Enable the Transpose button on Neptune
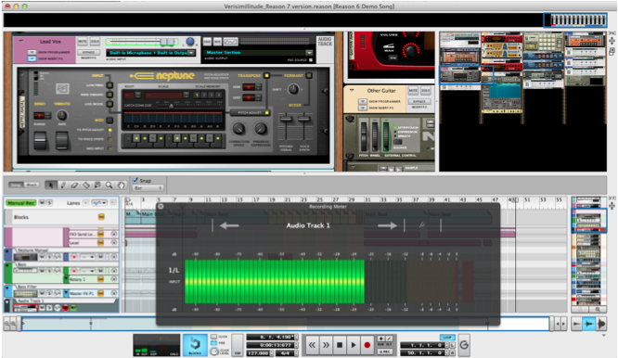The height and width of the screenshot is (358, 618). click(x=267, y=75)
